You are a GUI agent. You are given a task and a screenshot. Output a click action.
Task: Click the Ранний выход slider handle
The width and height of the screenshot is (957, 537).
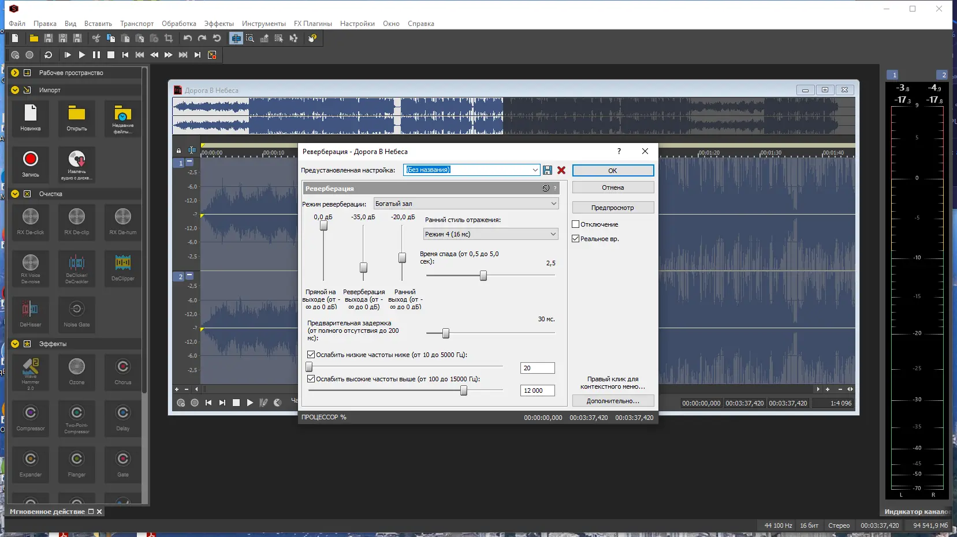tap(402, 258)
